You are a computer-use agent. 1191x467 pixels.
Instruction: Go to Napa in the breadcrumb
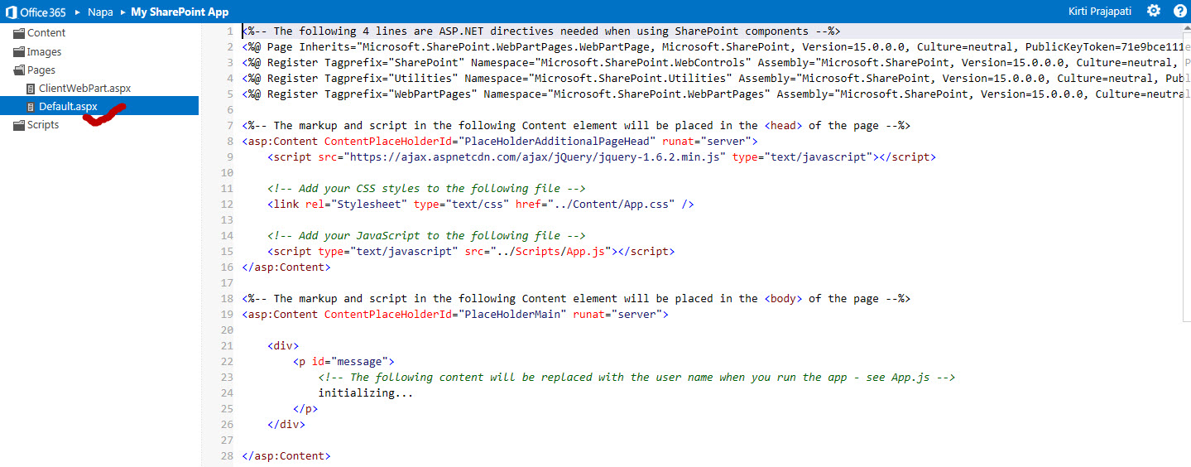pyautogui.click(x=100, y=12)
